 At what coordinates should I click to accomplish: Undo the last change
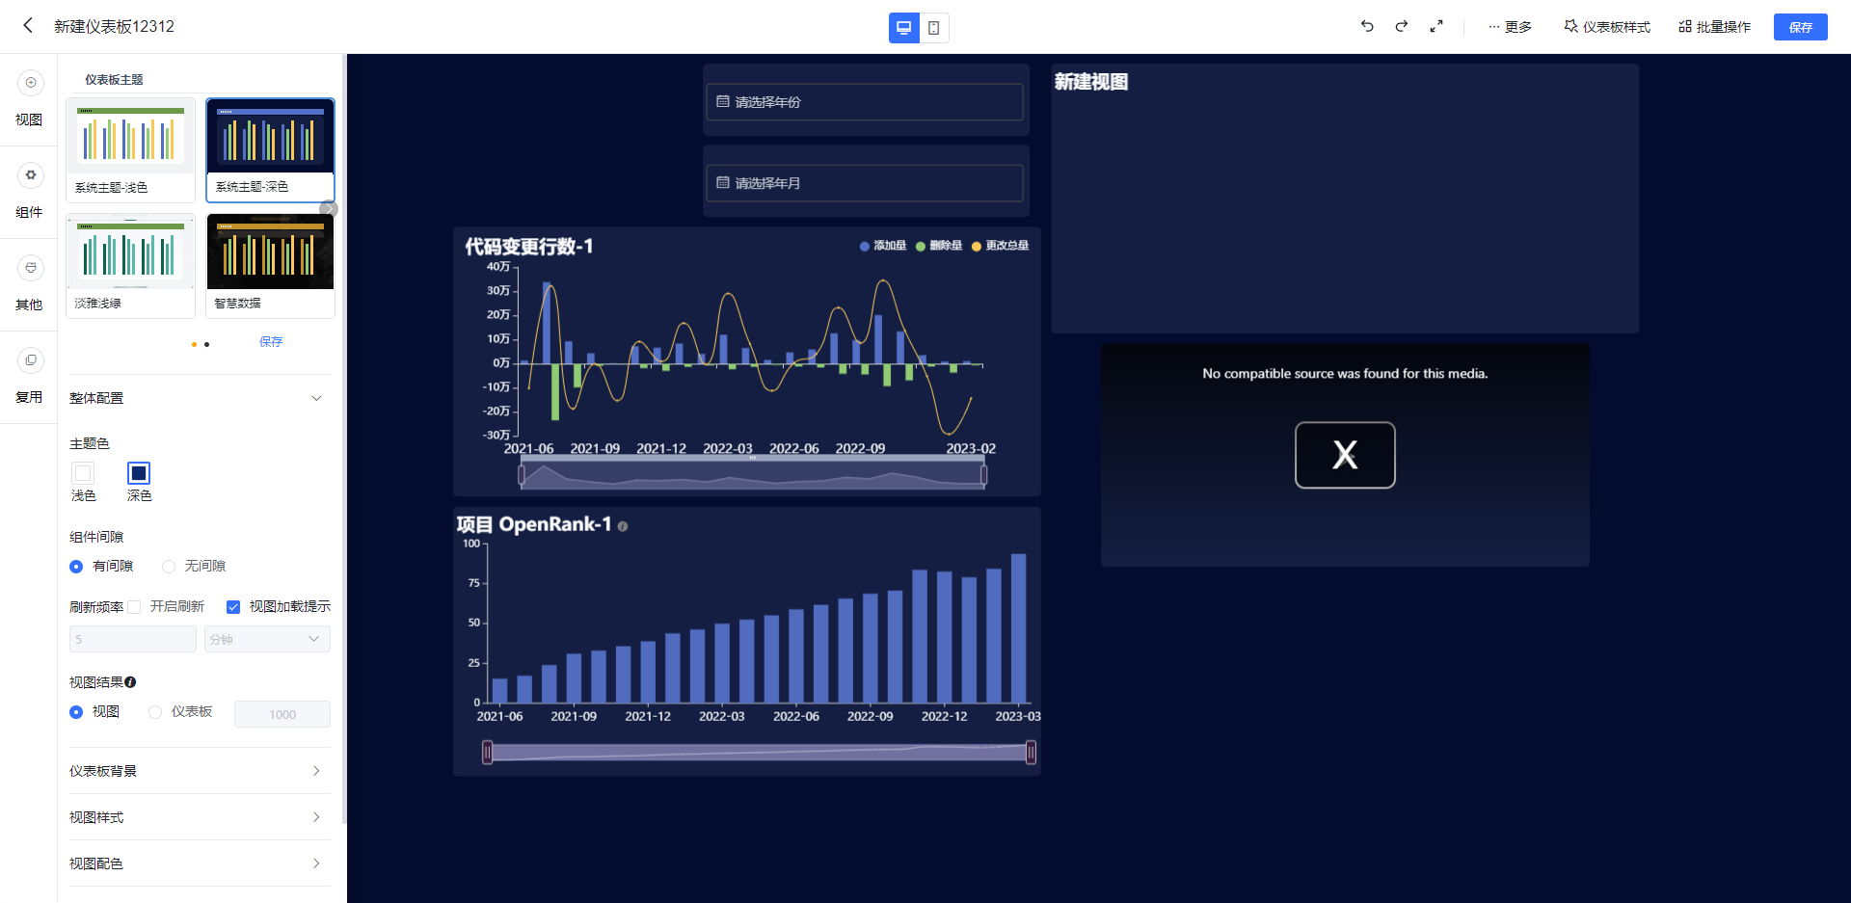pos(1367,26)
